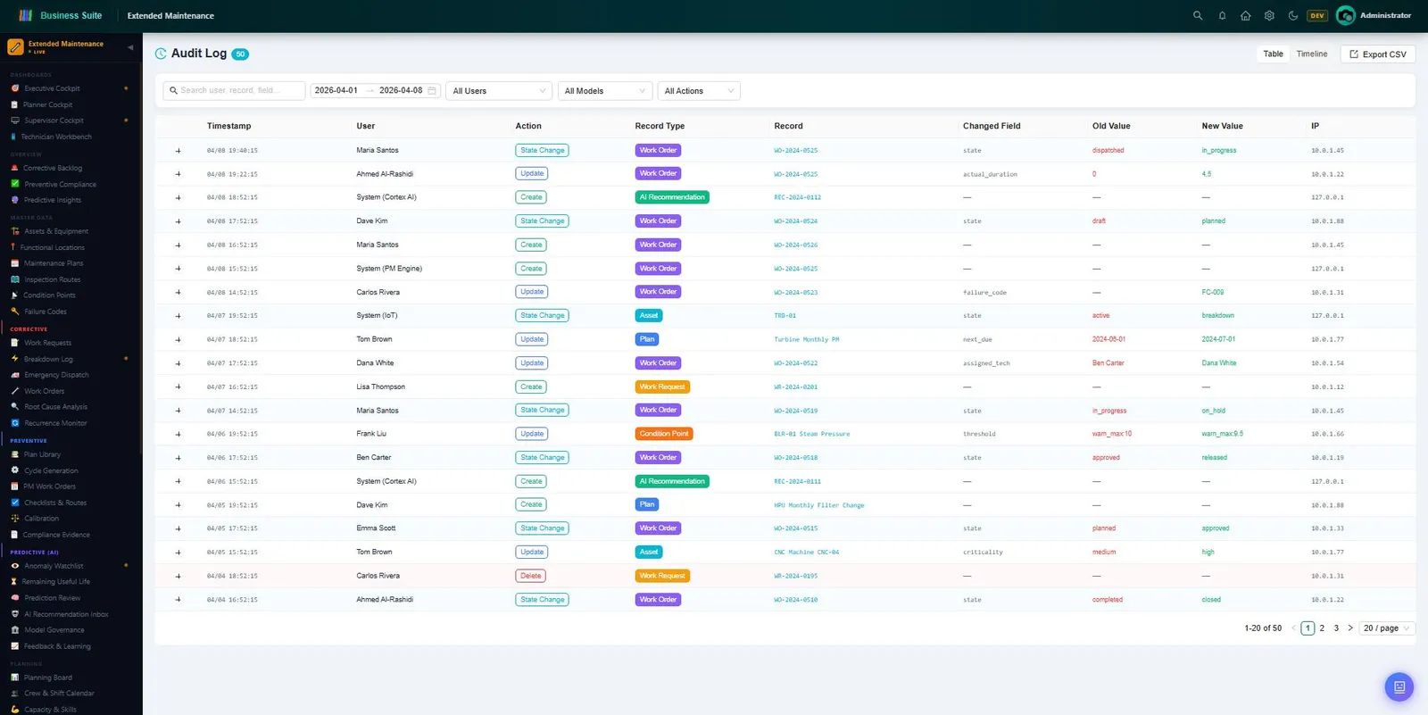Sort by Timestamp column header

pos(228,126)
